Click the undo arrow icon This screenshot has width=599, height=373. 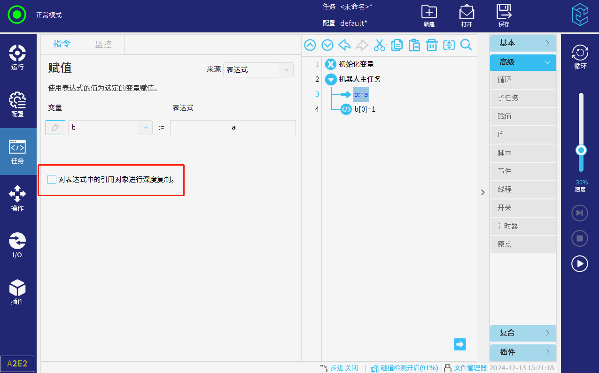click(x=344, y=45)
